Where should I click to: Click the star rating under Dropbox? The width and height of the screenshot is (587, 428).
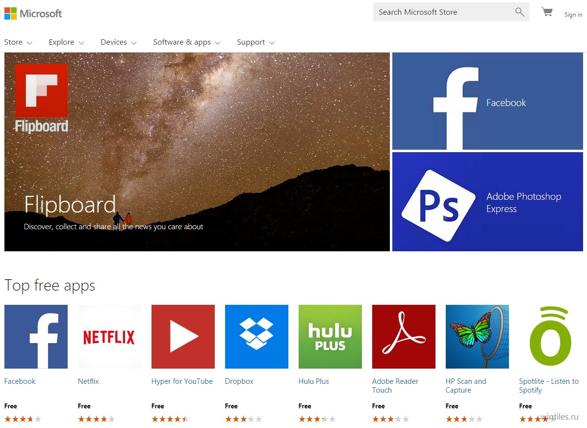243,419
